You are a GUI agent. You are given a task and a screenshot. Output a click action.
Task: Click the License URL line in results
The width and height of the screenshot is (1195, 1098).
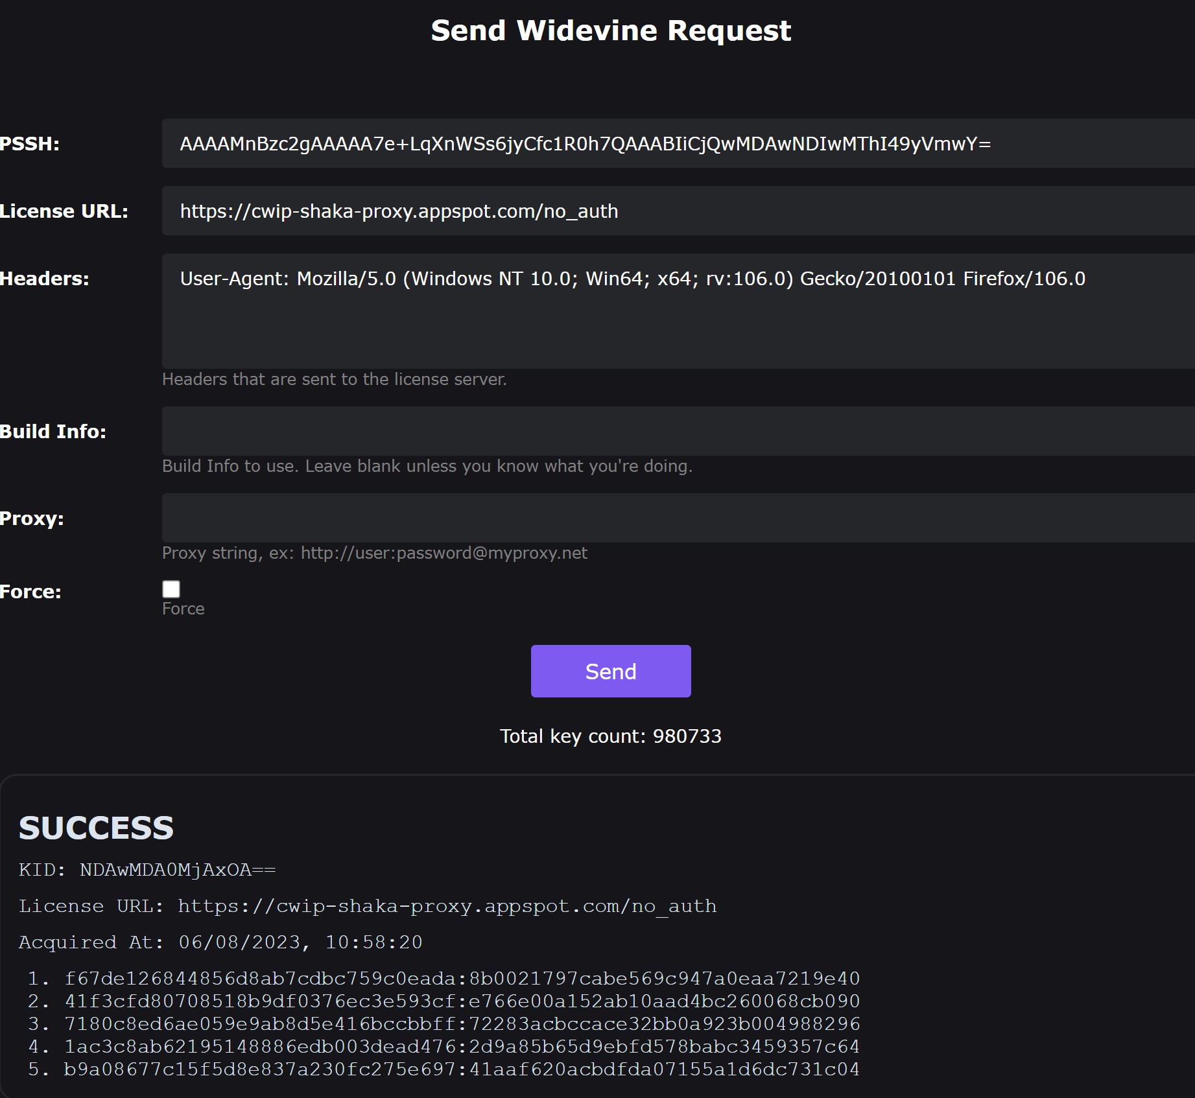[x=368, y=906]
